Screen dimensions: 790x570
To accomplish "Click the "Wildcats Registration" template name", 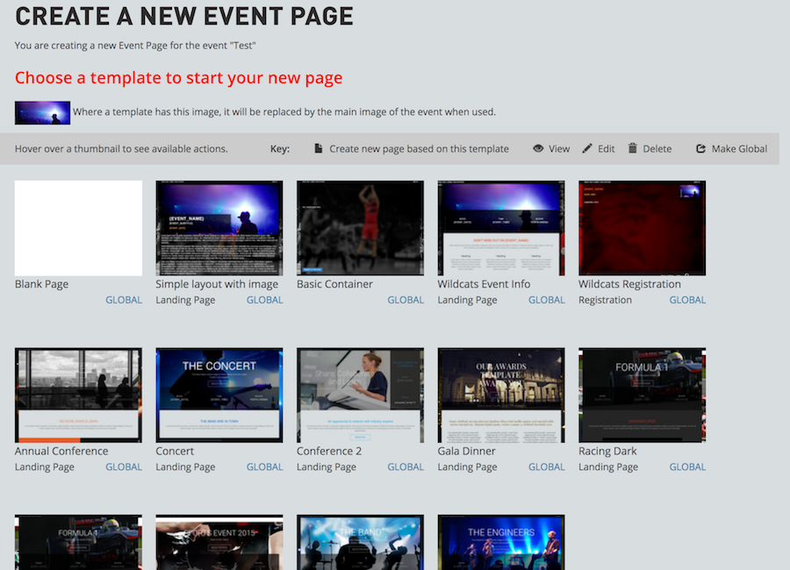I will (629, 284).
